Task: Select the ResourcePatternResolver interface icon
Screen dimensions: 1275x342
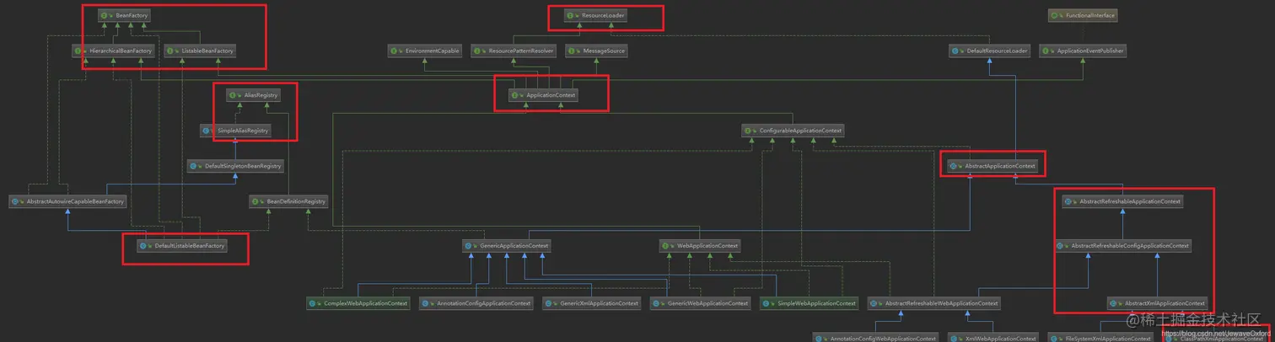Action: point(478,51)
